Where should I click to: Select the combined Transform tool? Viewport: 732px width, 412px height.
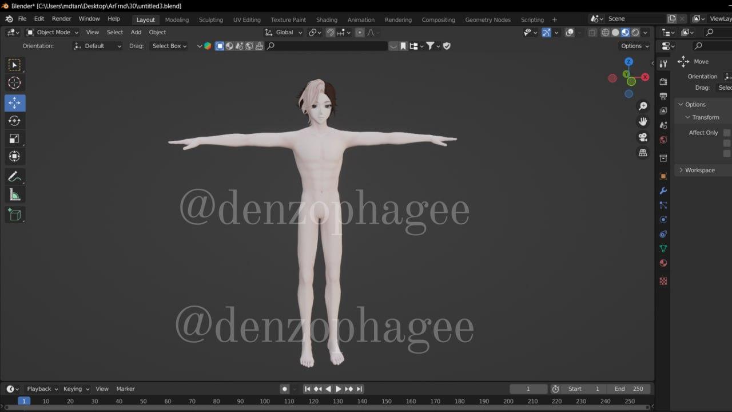pyautogui.click(x=15, y=156)
